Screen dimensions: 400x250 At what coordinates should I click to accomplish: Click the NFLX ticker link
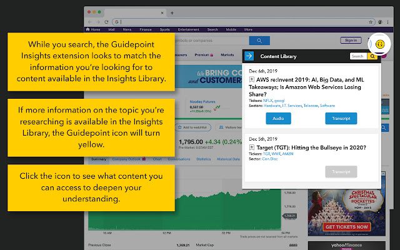click(267, 101)
